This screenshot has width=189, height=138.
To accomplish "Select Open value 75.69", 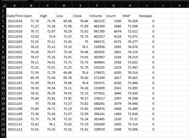I will click(31, 98).
